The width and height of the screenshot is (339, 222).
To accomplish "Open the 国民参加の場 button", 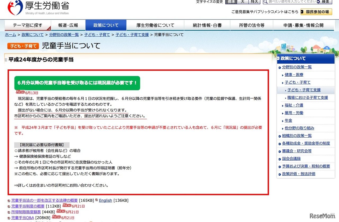I will click(316, 12).
